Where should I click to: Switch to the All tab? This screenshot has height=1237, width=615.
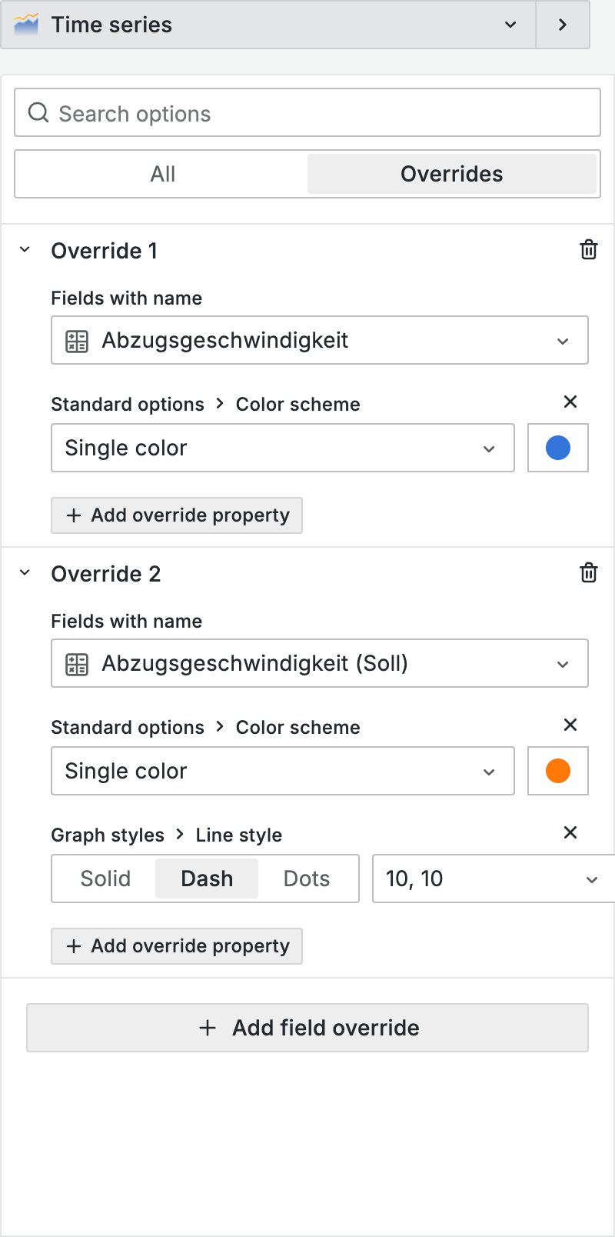[x=162, y=174]
